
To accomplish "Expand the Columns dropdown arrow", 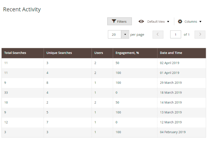I will tap(200, 22).
